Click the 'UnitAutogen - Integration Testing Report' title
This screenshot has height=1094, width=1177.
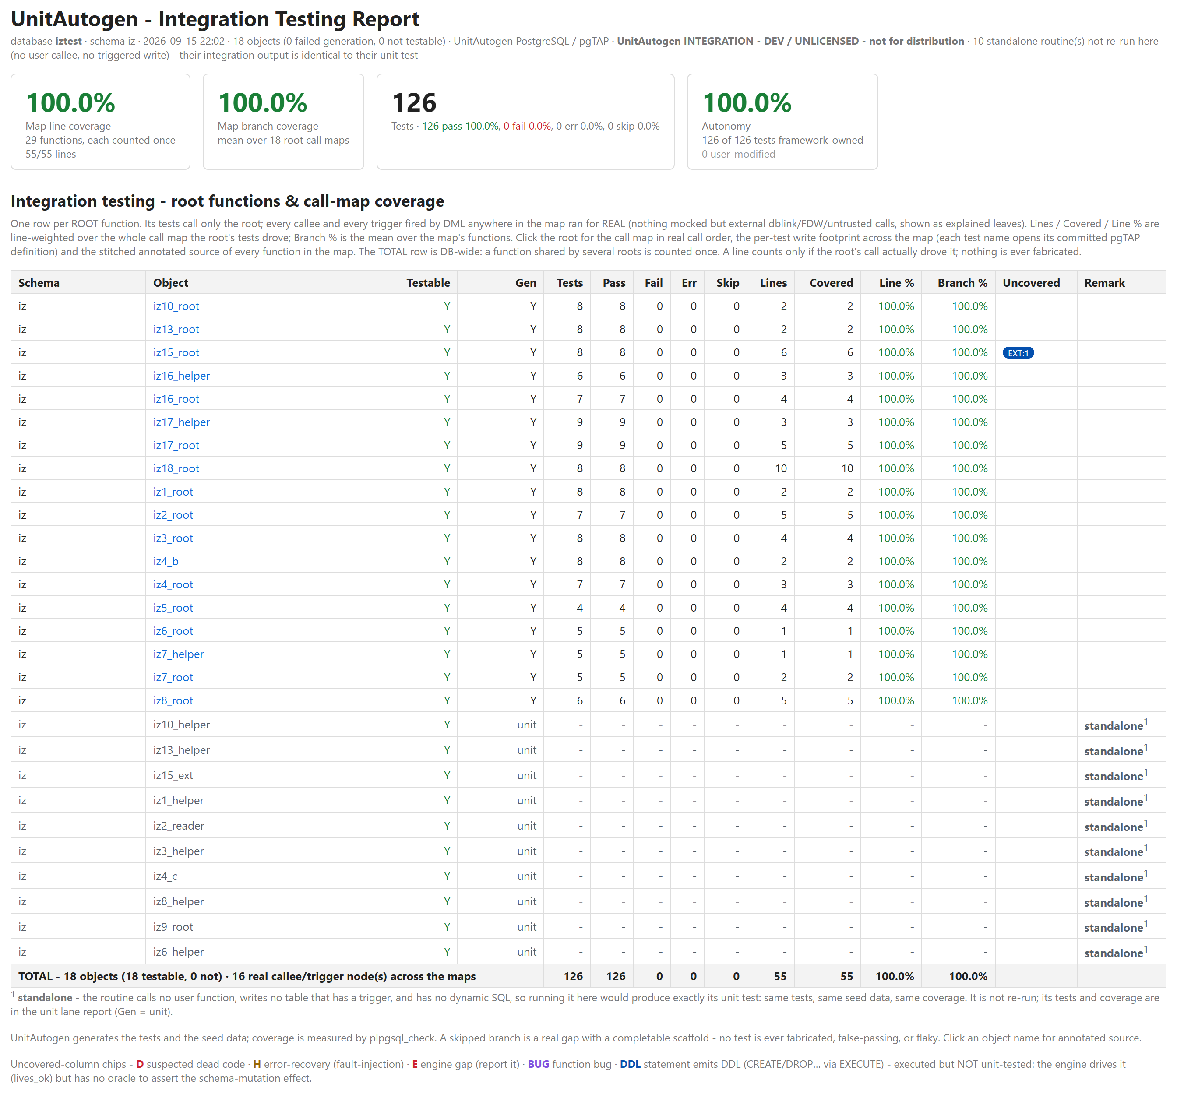[215, 19]
